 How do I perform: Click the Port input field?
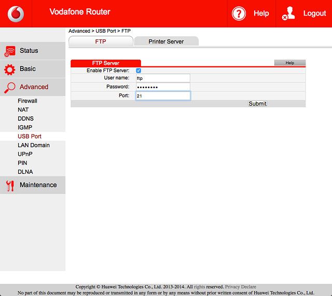point(163,96)
